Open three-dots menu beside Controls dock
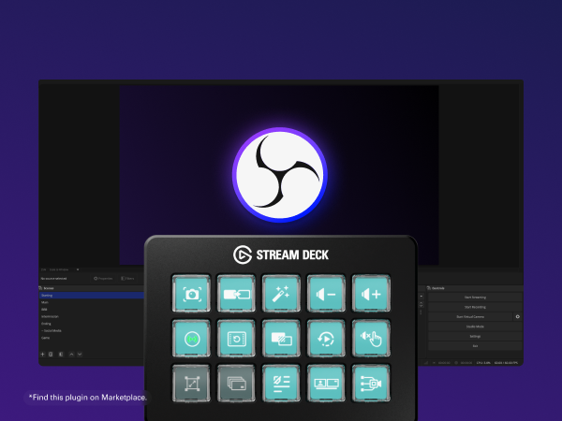Viewport: 562px width, 421px height. 421,312
